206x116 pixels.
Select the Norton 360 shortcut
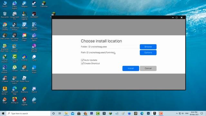[24, 68]
